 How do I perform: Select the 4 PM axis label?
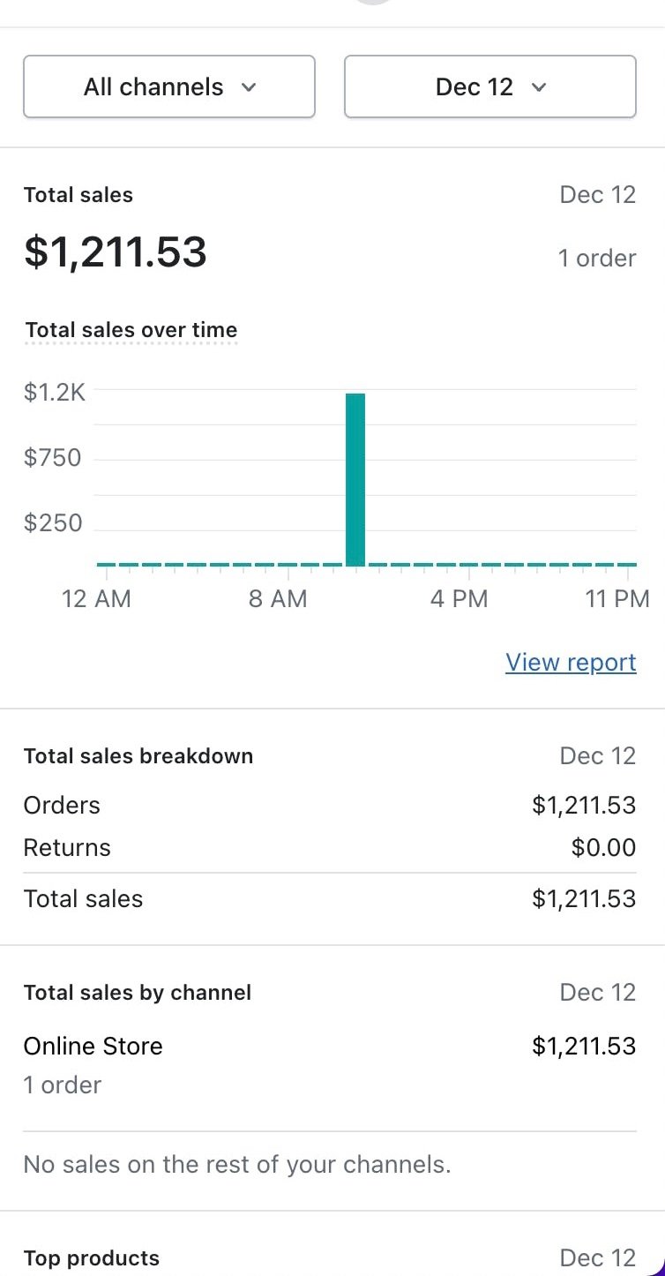[459, 599]
